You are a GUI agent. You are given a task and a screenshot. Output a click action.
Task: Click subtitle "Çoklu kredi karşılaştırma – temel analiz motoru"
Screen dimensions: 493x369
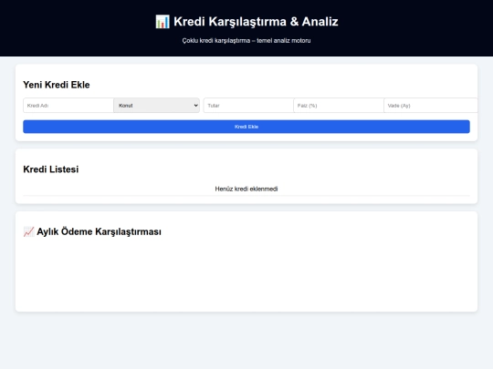(246, 40)
